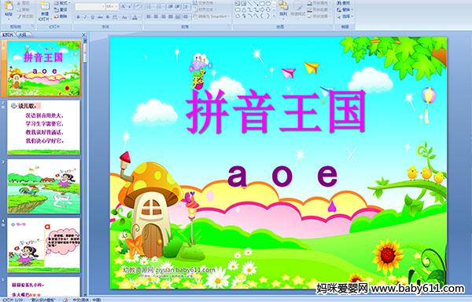
Task: Toggle Text Shadow formatting
Action: coord(108,17)
